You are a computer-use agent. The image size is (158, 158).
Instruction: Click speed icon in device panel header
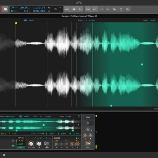[20, 116]
